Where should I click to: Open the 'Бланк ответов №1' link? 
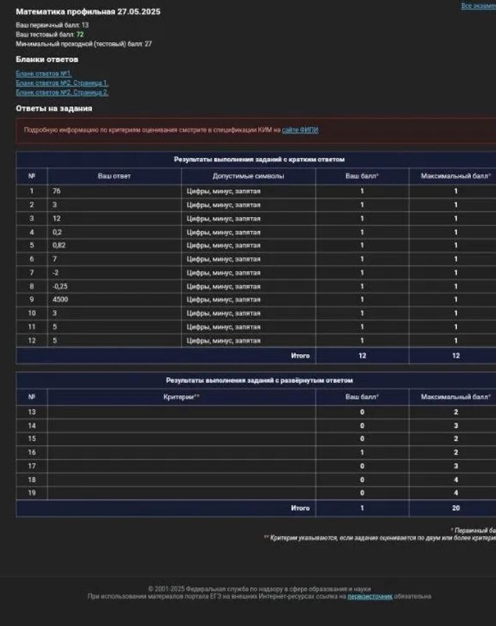pos(43,73)
